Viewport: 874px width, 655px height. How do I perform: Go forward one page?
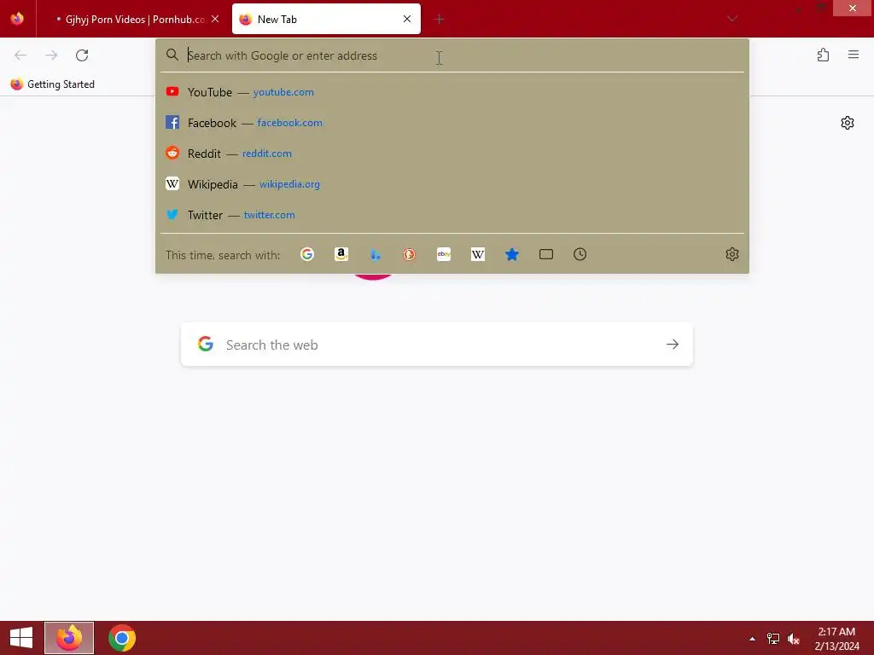tap(51, 55)
